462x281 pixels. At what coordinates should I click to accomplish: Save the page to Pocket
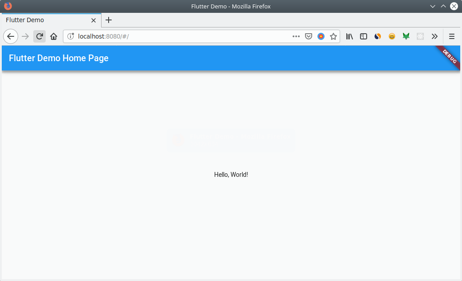[309, 36]
